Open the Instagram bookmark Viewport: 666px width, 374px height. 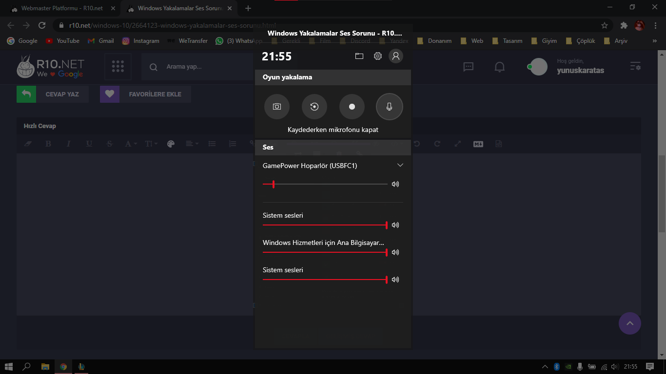[141, 41]
